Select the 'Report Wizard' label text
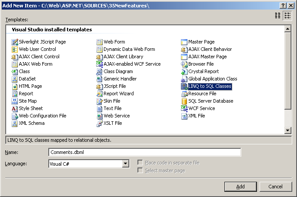Image resolution: width=297 pixels, height=197 pixels. pyautogui.click(x=119, y=93)
